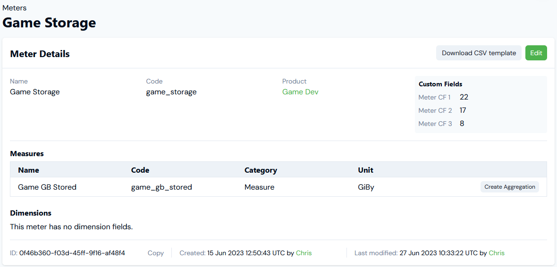
Task: Click the Meter CF 3 value 8
Action: (462, 124)
